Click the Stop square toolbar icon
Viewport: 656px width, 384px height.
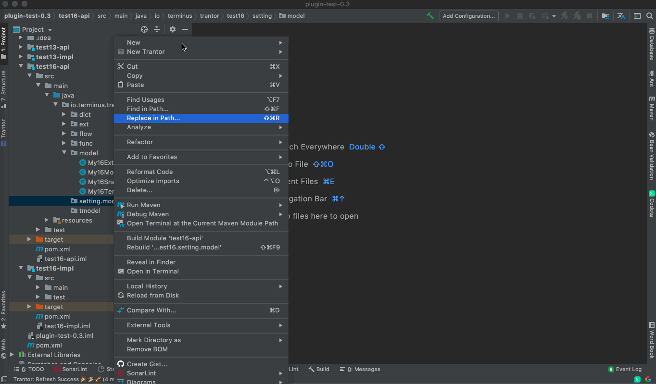tap(590, 16)
